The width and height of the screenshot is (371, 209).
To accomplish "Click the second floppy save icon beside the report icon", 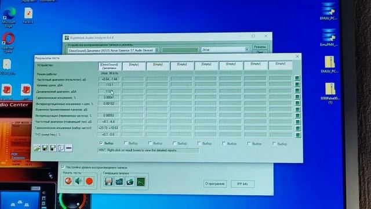I will point(53,148).
